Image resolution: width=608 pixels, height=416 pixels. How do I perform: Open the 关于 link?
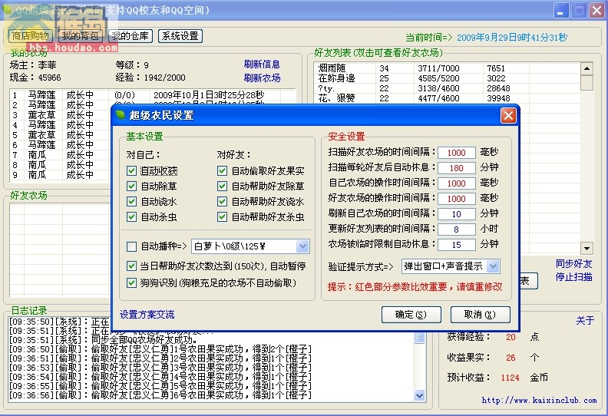pos(585,320)
